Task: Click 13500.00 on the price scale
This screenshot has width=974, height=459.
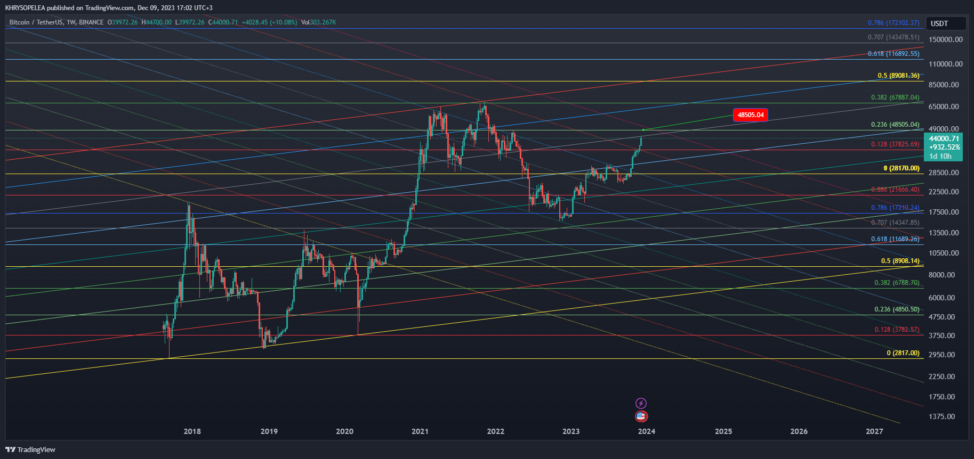Action: point(944,233)
